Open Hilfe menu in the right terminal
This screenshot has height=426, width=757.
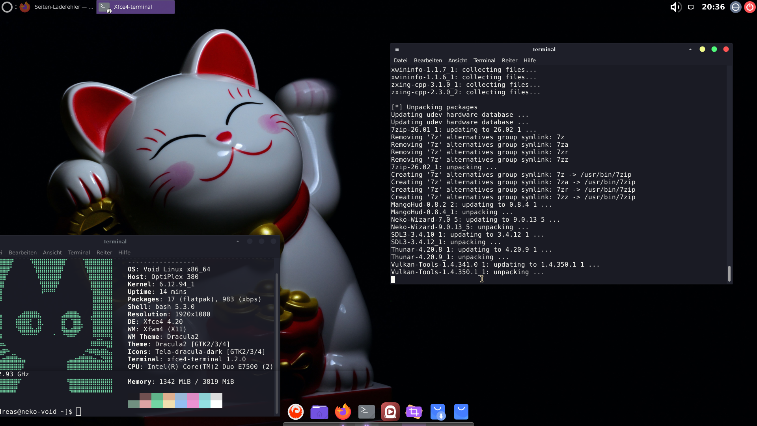click(x=530, y=60)
